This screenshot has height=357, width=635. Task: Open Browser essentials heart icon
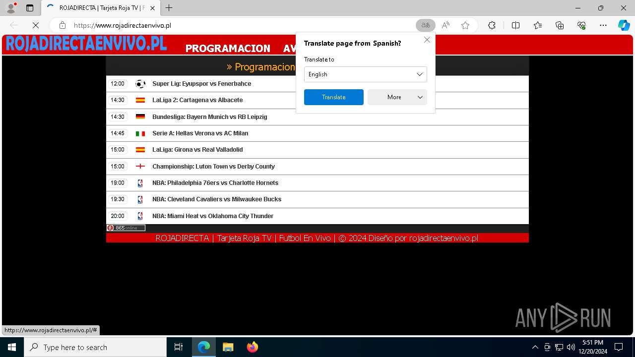coord(581,25)
